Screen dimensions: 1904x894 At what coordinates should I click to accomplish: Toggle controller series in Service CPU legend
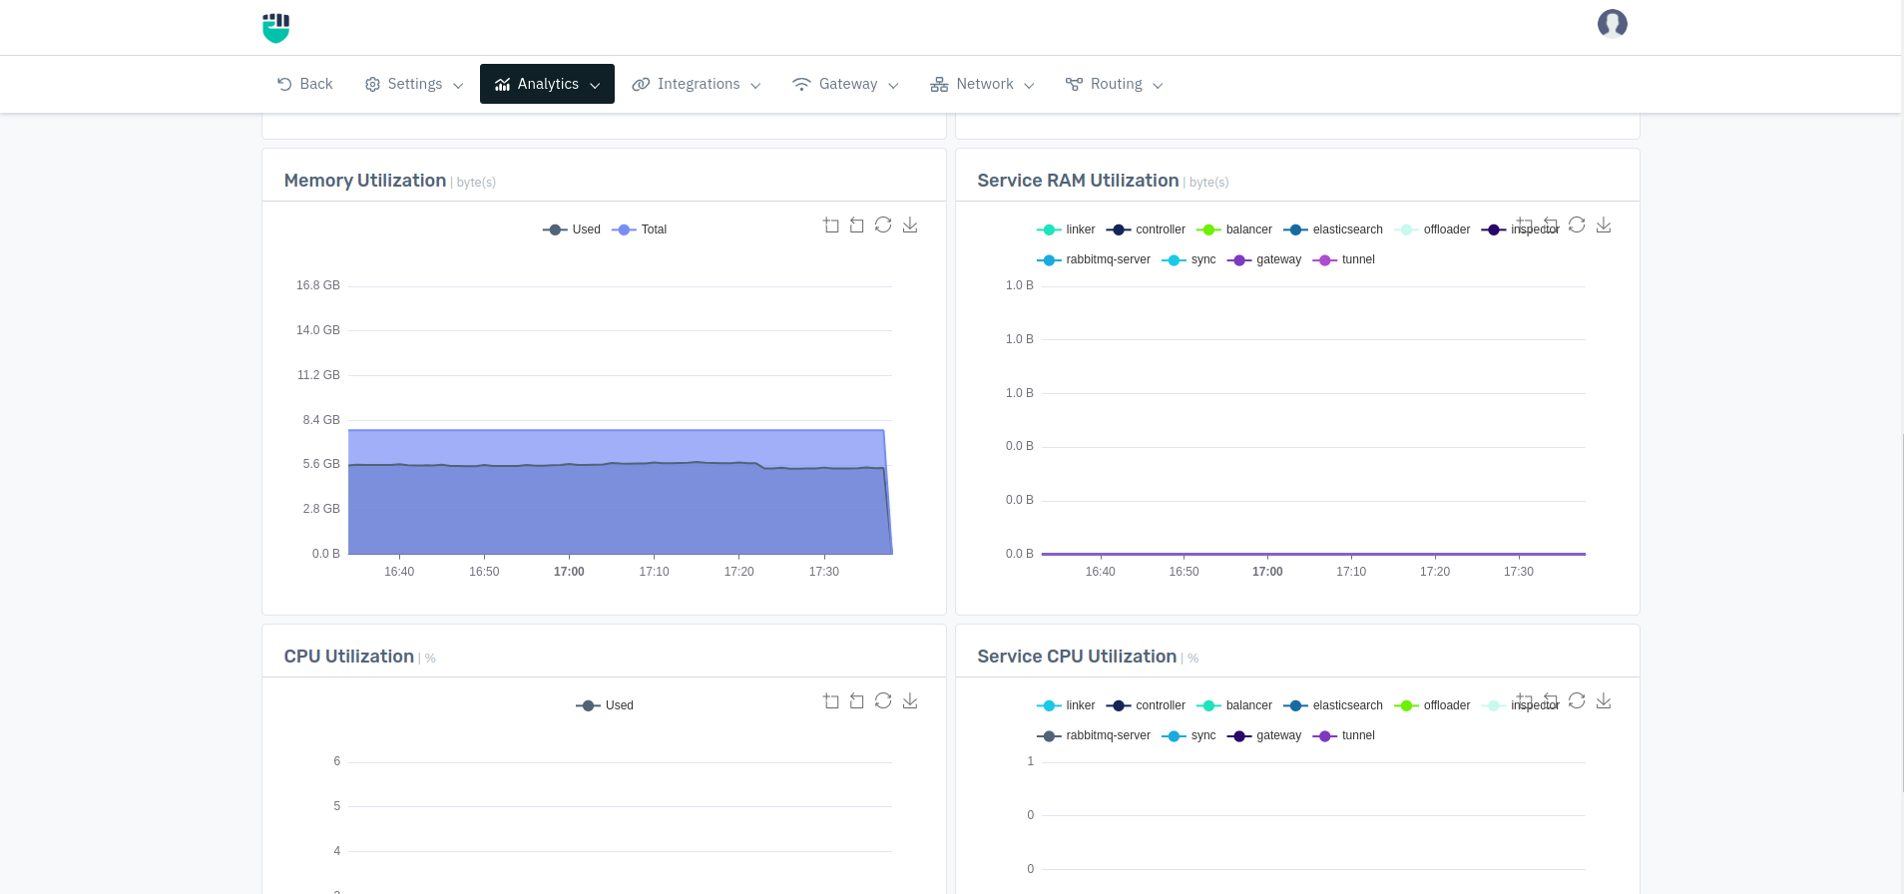coord(1146,705)
